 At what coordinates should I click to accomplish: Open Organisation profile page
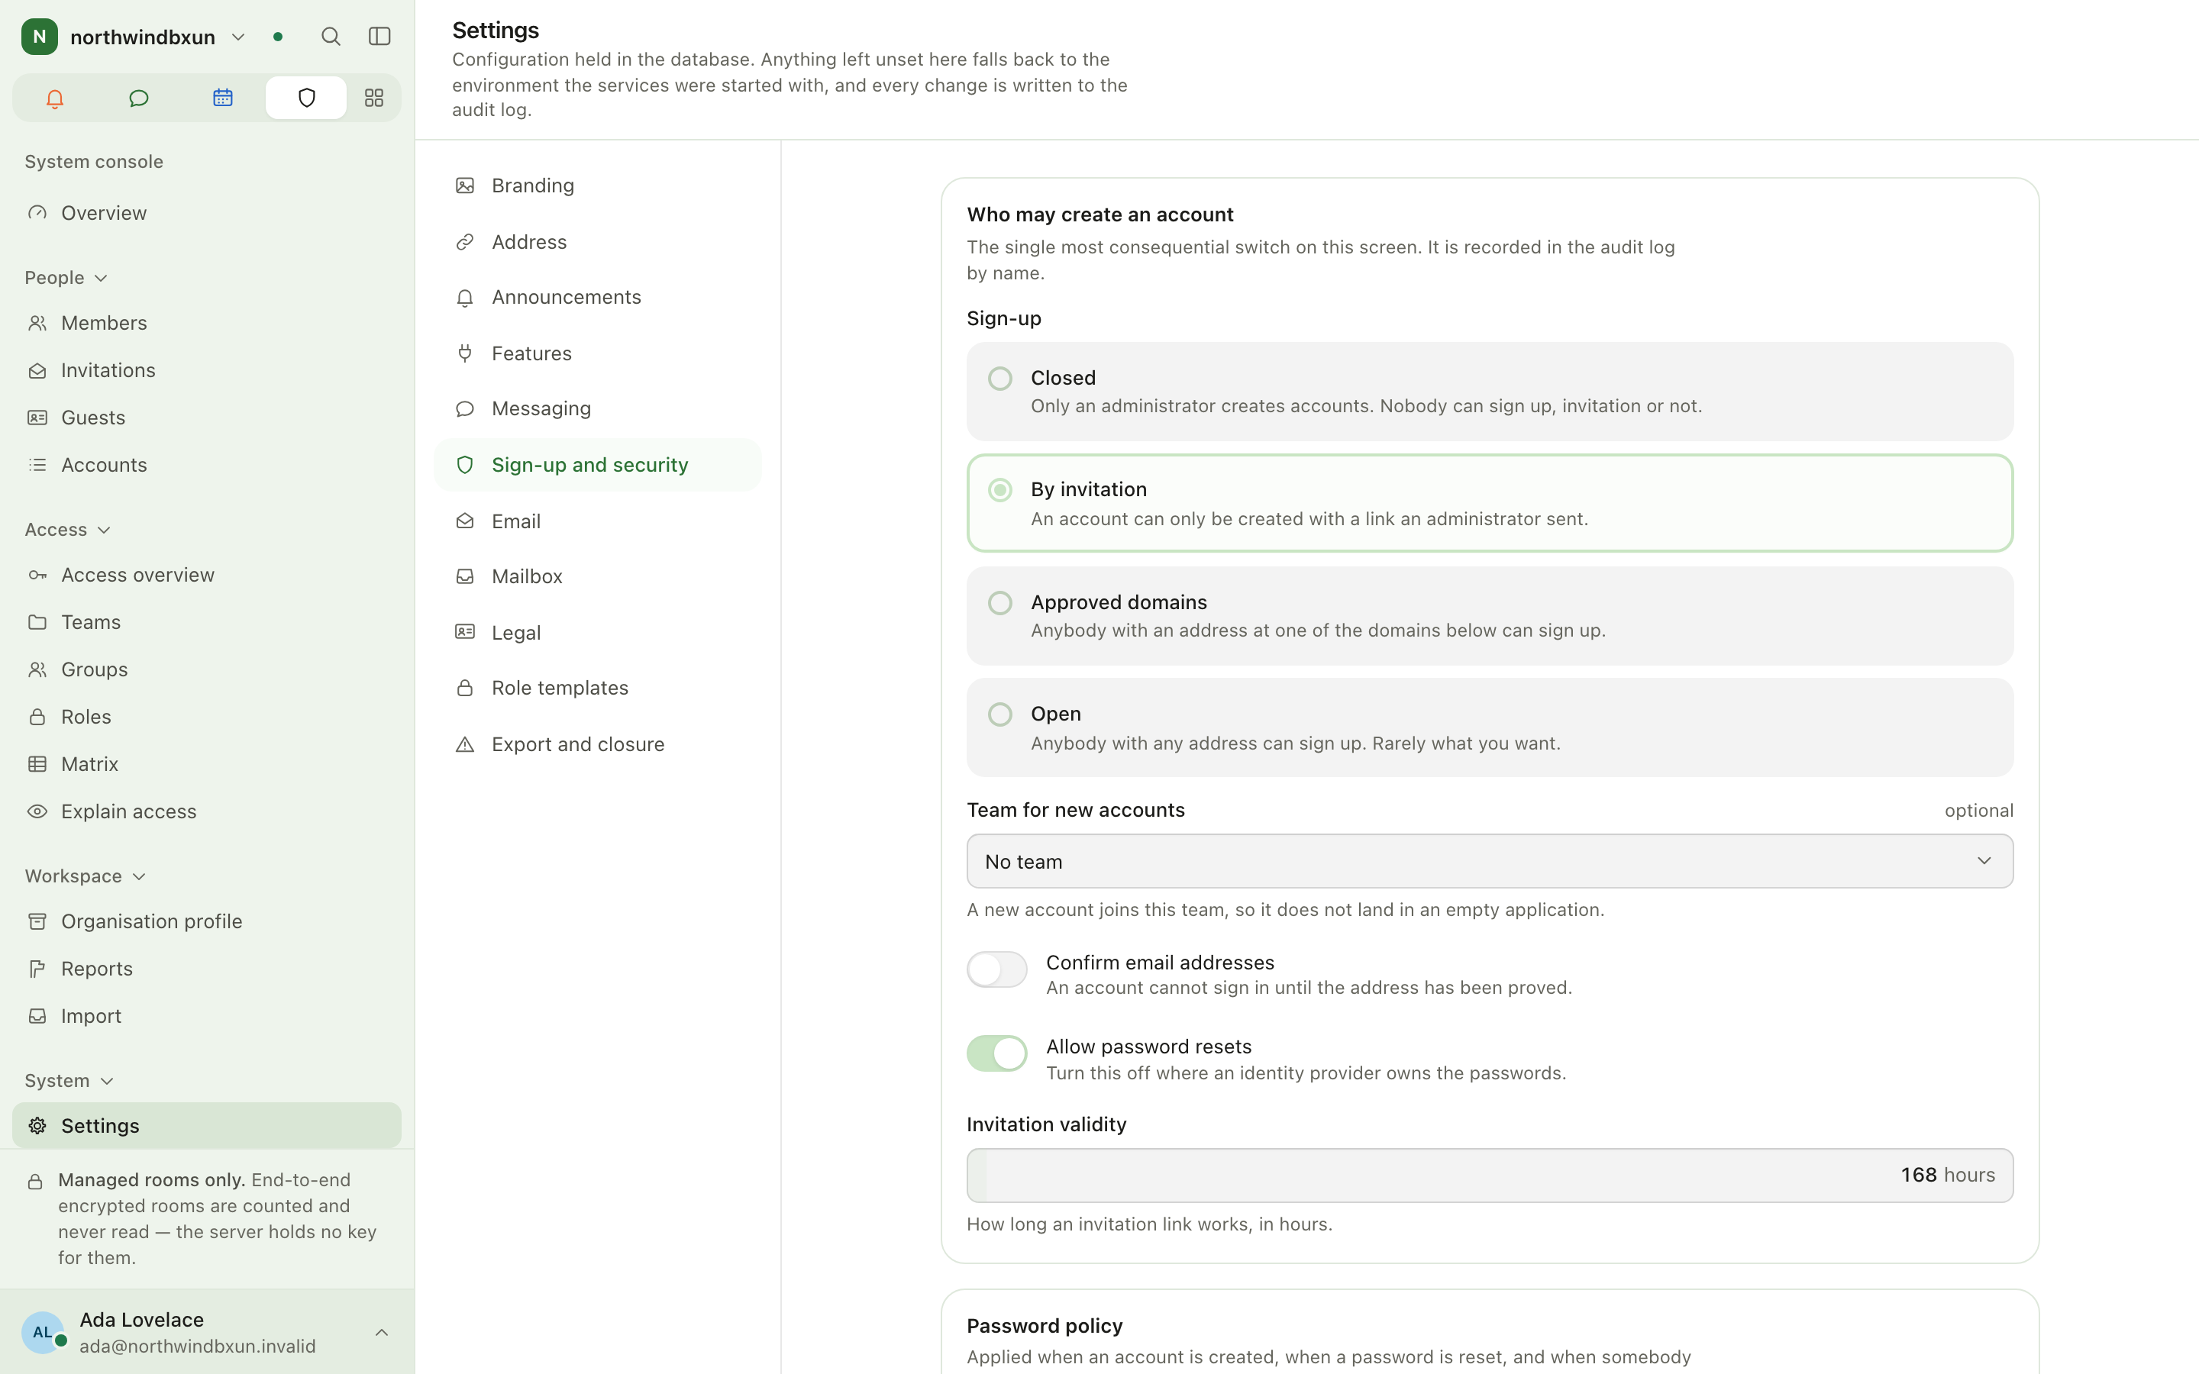point(206,921)
